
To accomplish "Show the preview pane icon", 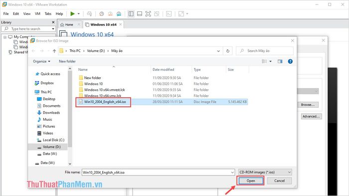I will point(280,61).
